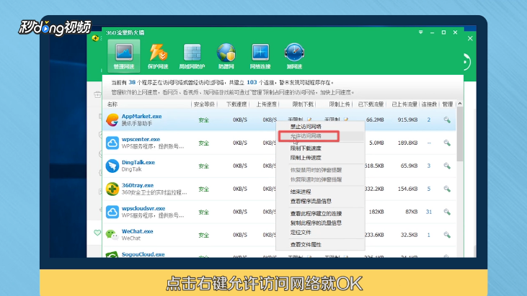The height and width of the screenshot is (296, 527).
Task: Edit download limit pencil for AppMarket.exe
Action: (x=309, y=119)
